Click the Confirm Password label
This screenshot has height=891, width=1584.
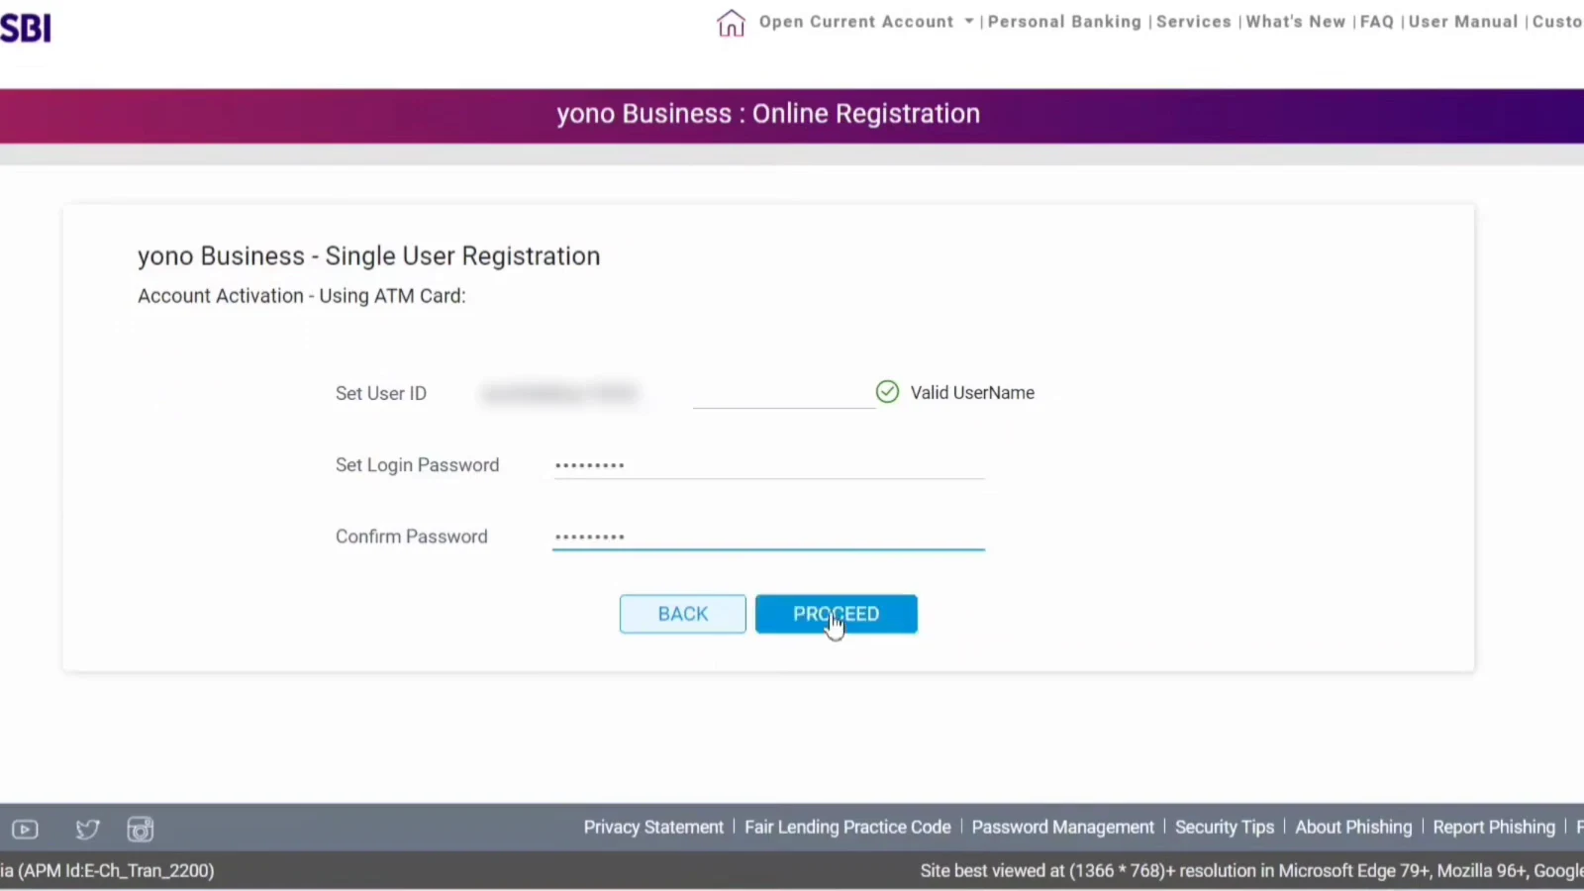point(411,537)
